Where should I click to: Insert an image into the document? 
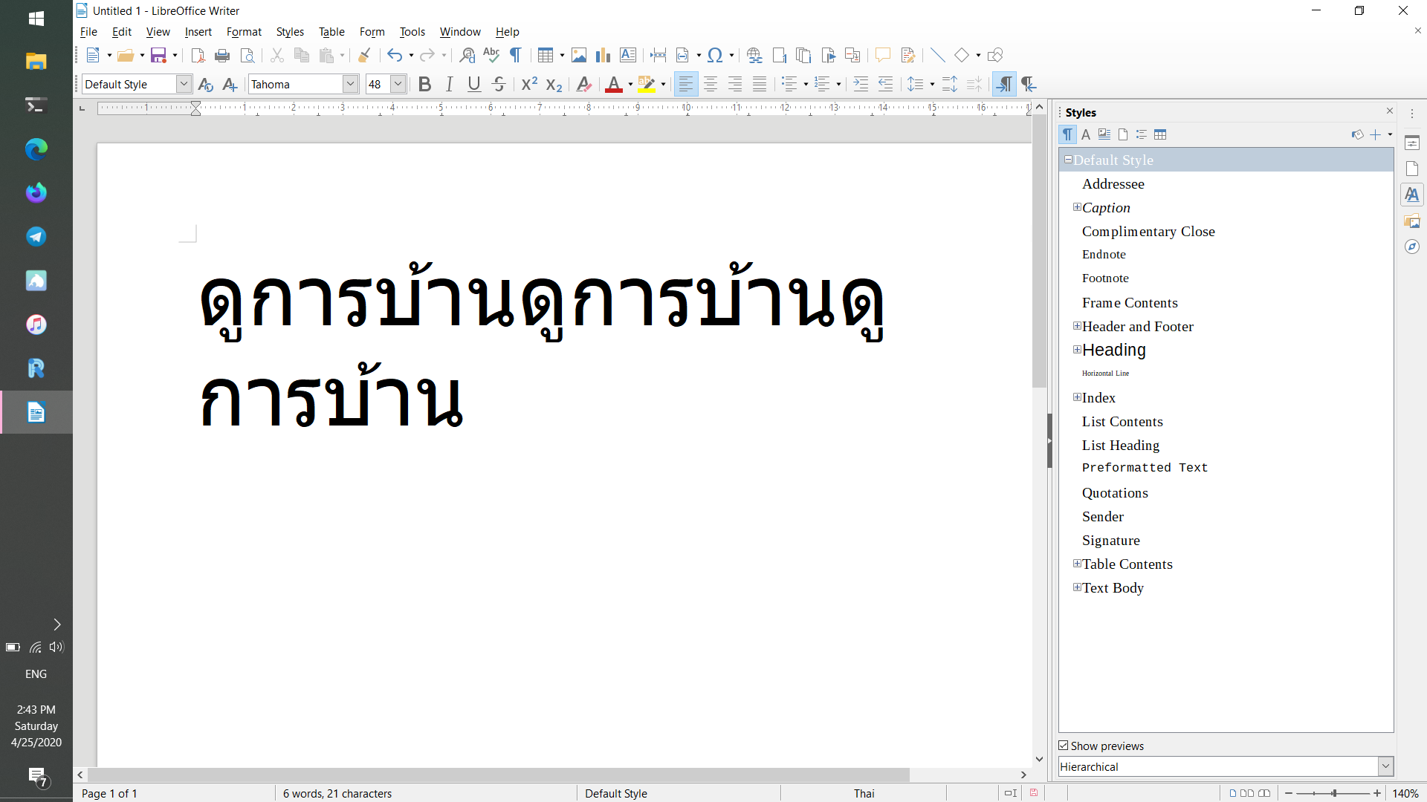pyautogui.click(x=579, y=55)
